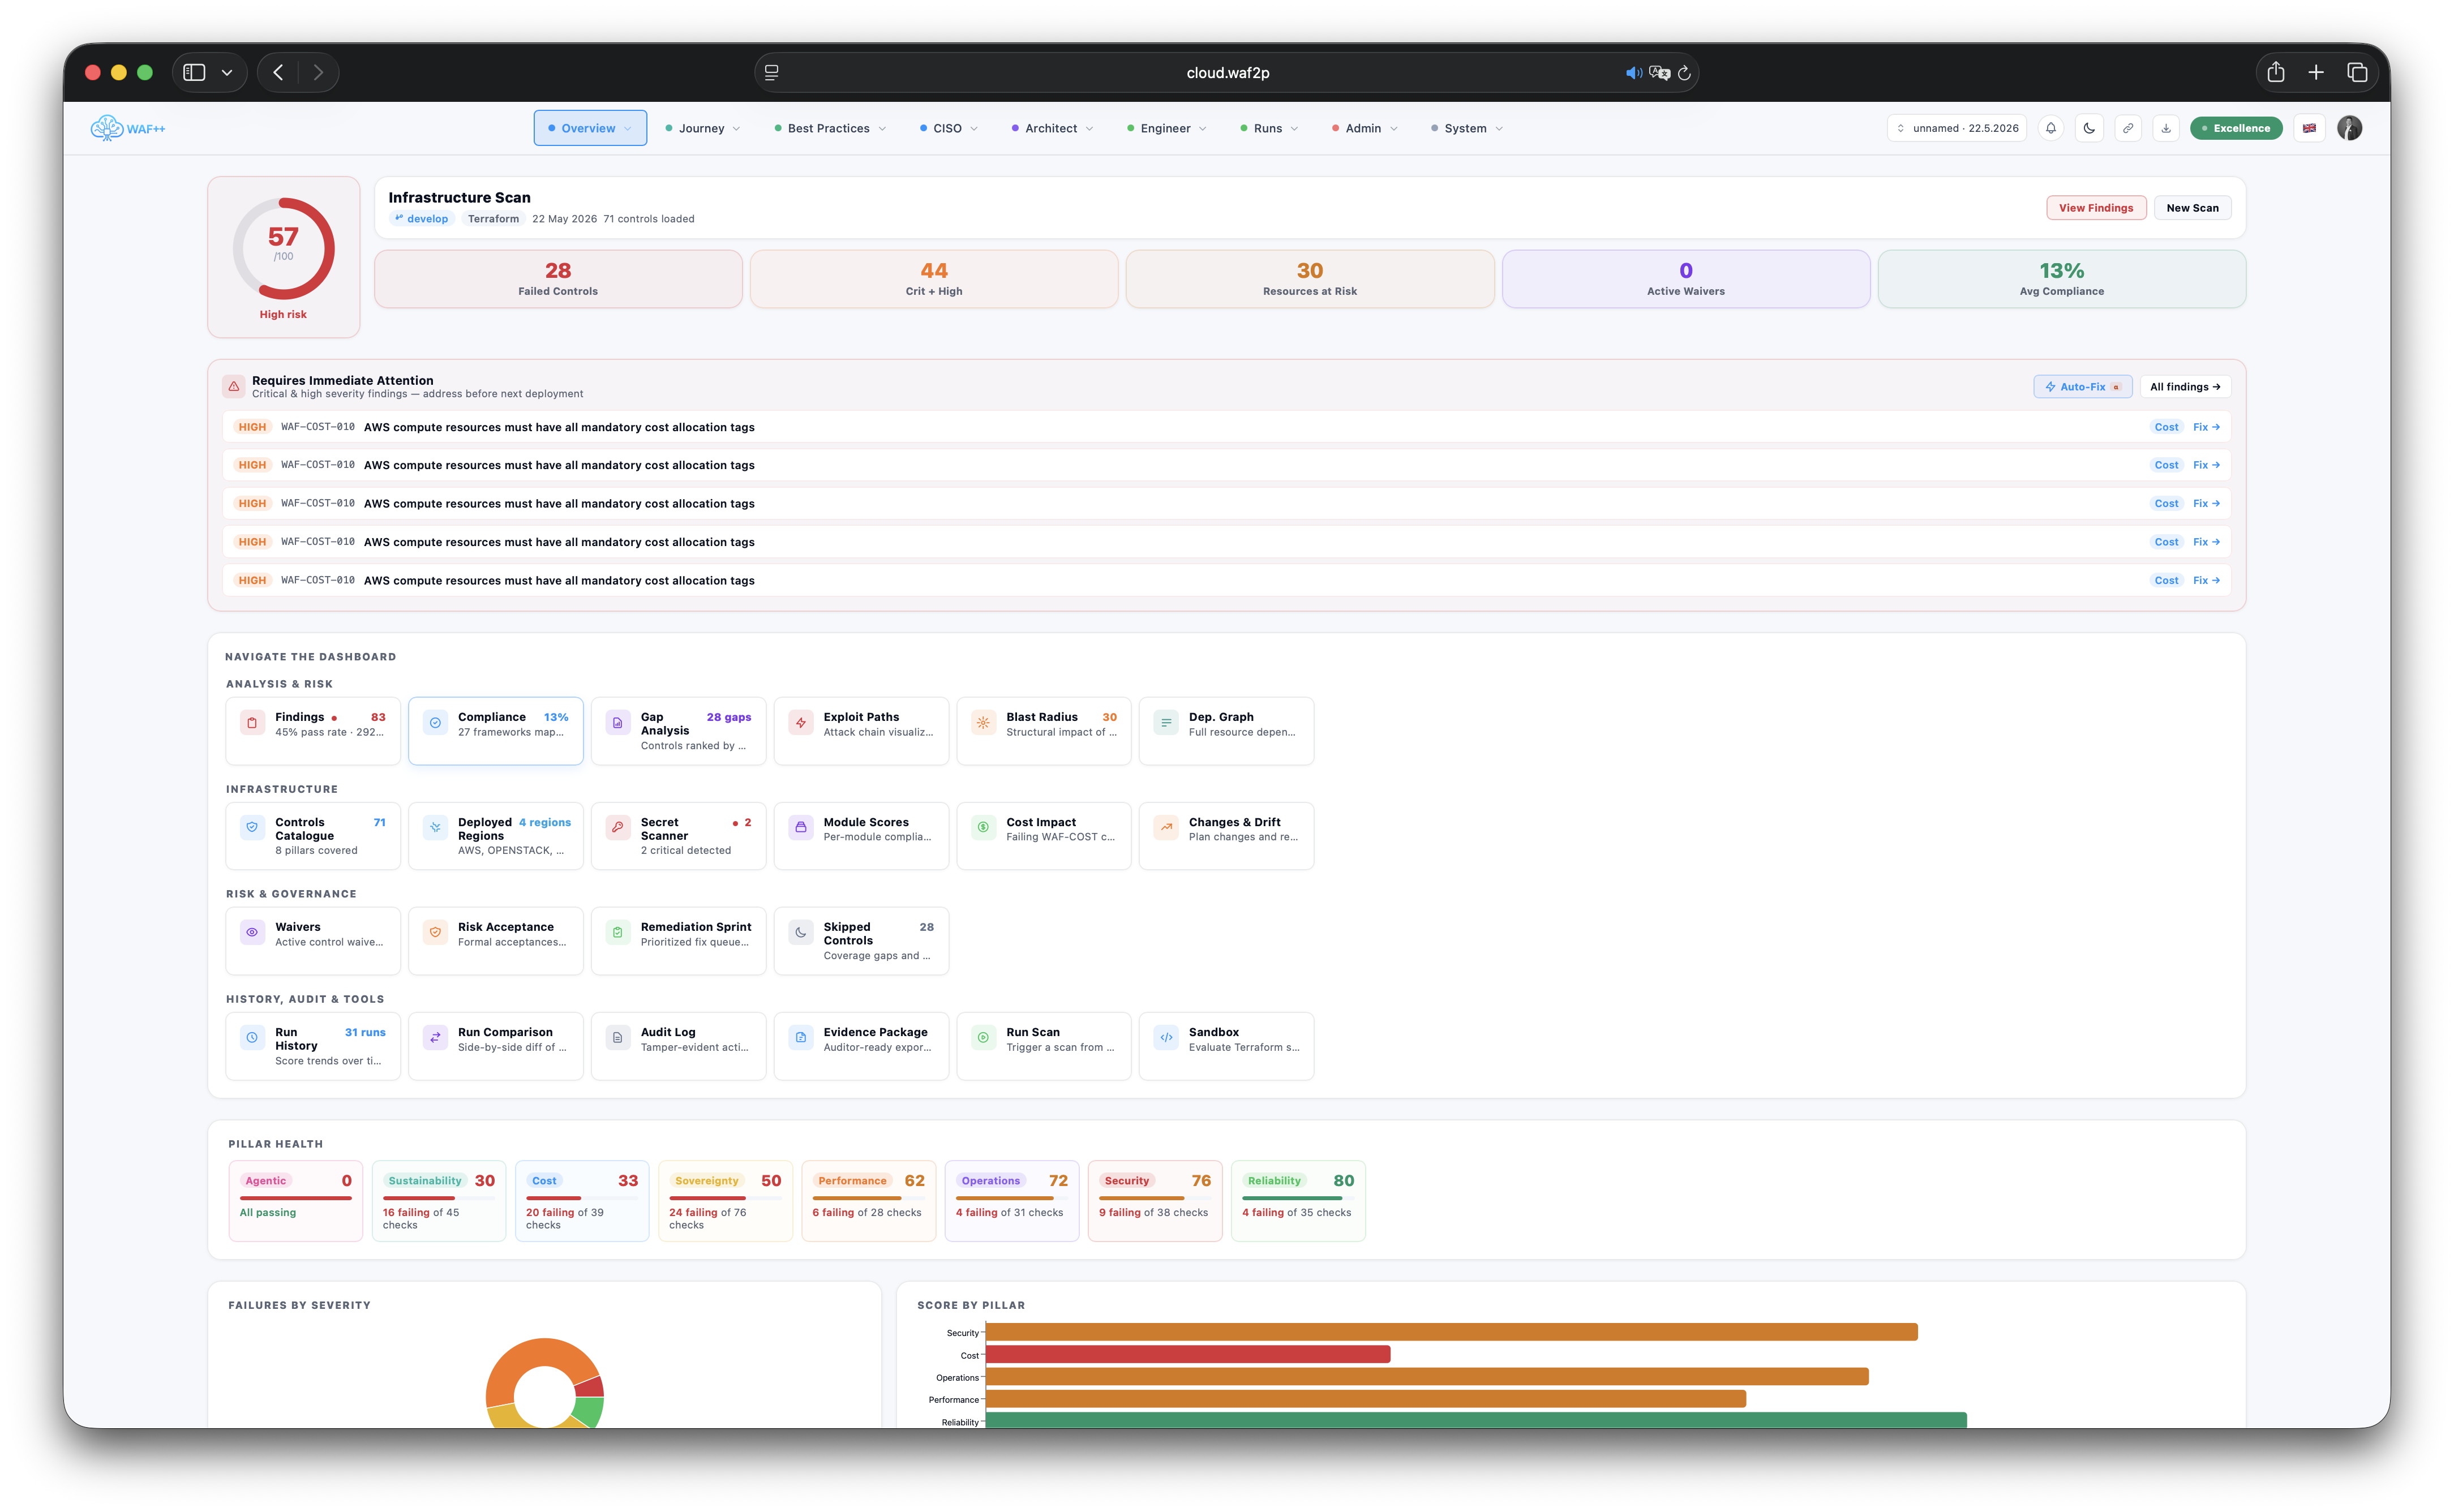
Task: Open the Secret Scanner card
Action: (678, 836)
